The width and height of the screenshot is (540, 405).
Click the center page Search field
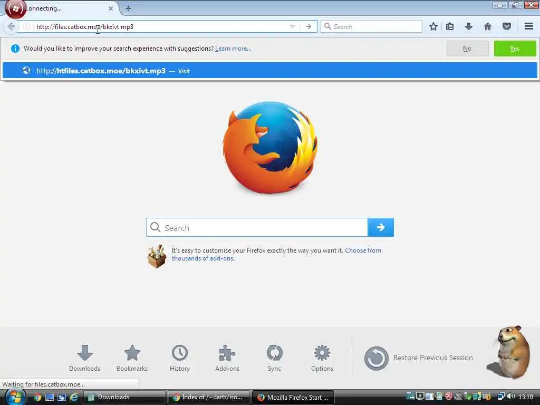[x=257, y=227]
